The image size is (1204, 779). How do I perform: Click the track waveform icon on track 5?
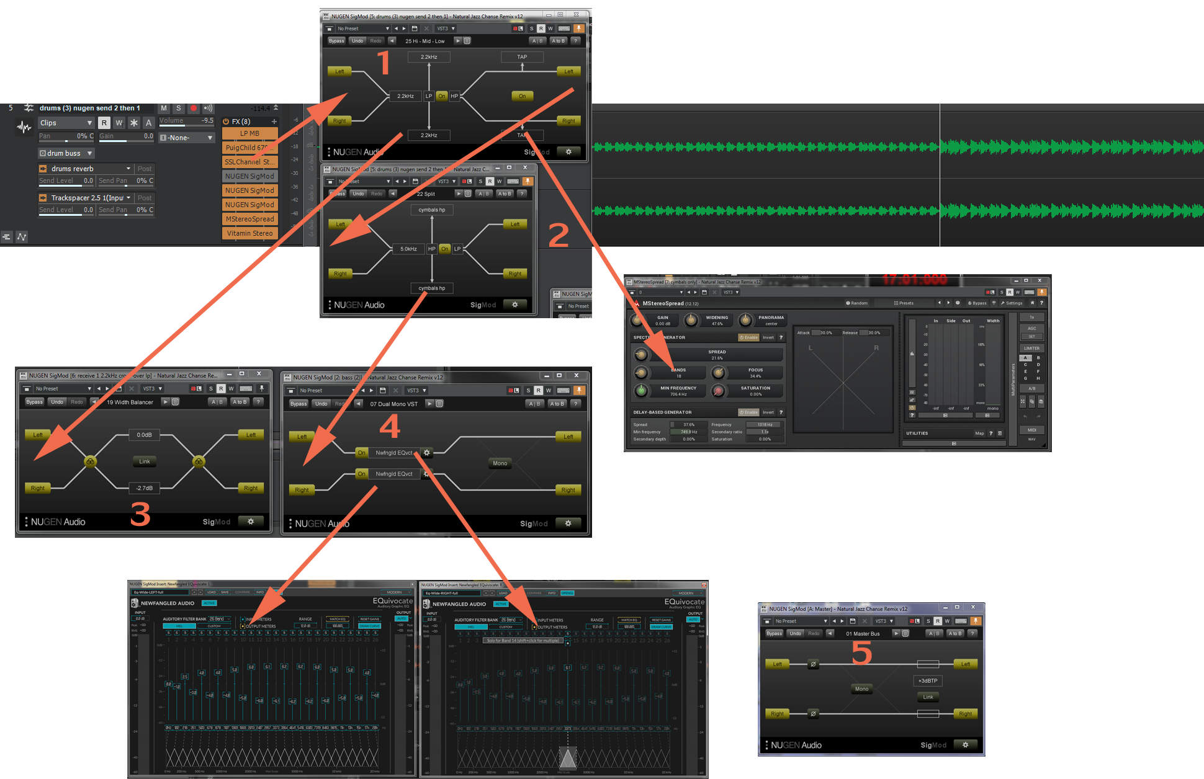[x=24, y=128]
